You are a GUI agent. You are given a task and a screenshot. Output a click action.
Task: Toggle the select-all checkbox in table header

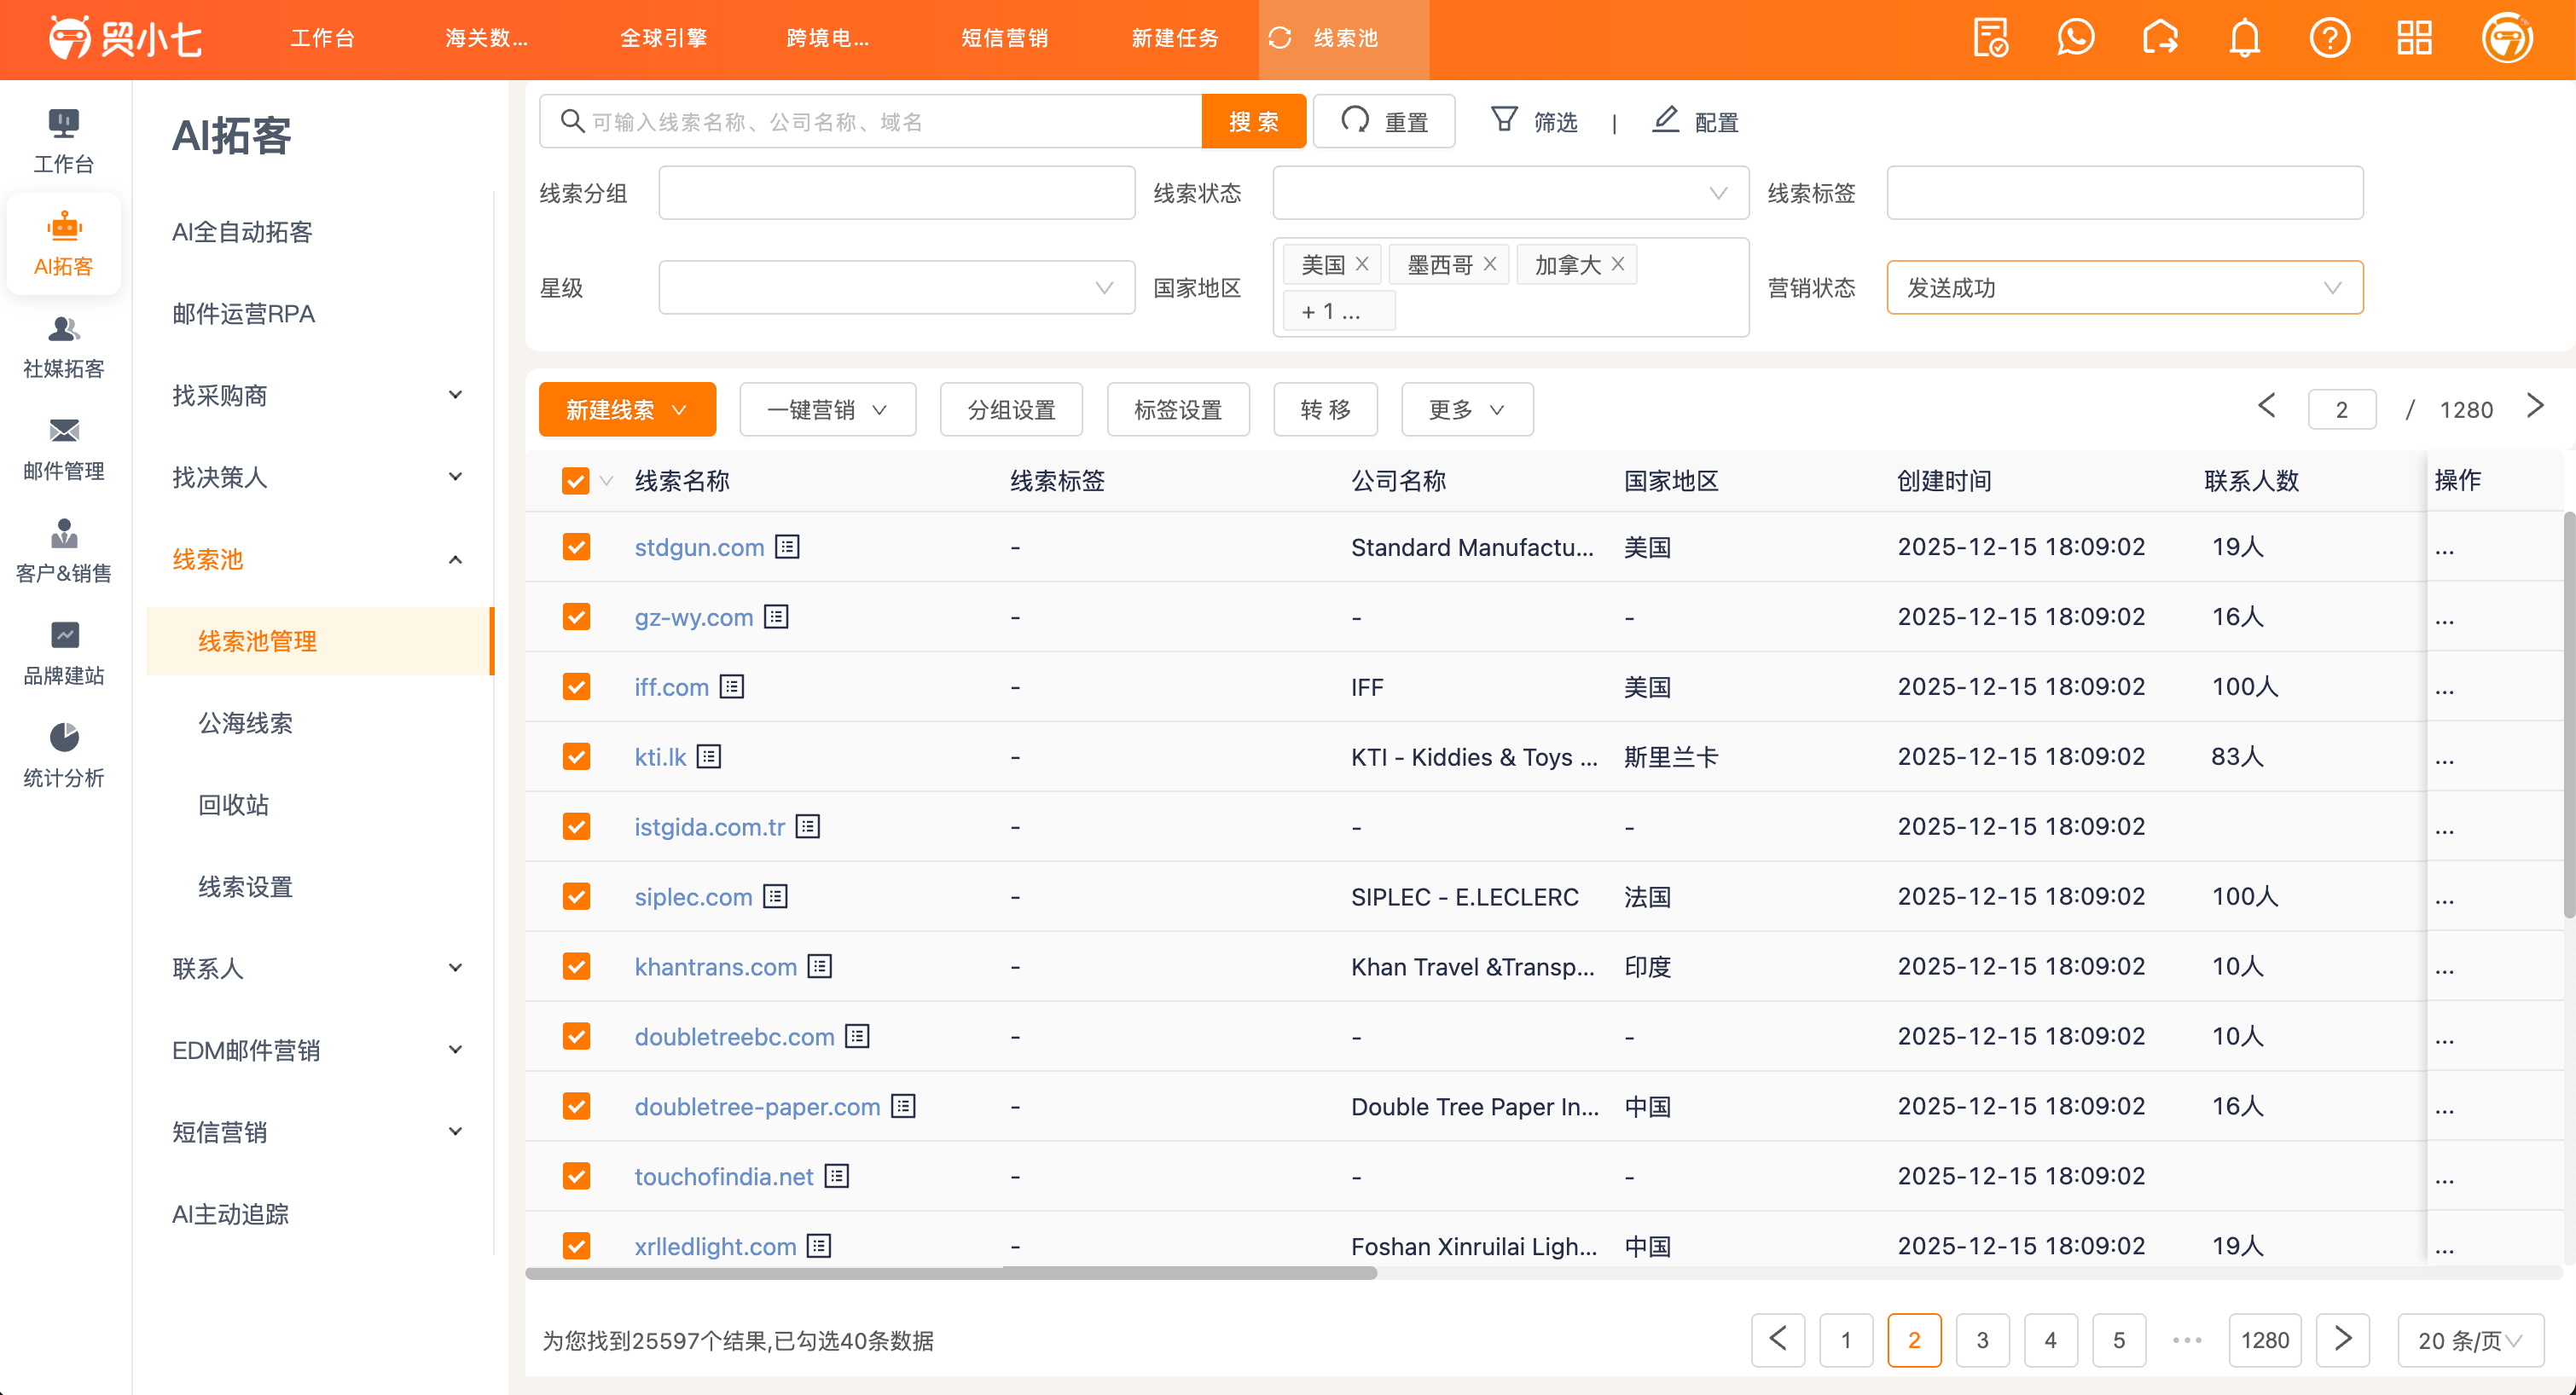[x=575, y=481]
